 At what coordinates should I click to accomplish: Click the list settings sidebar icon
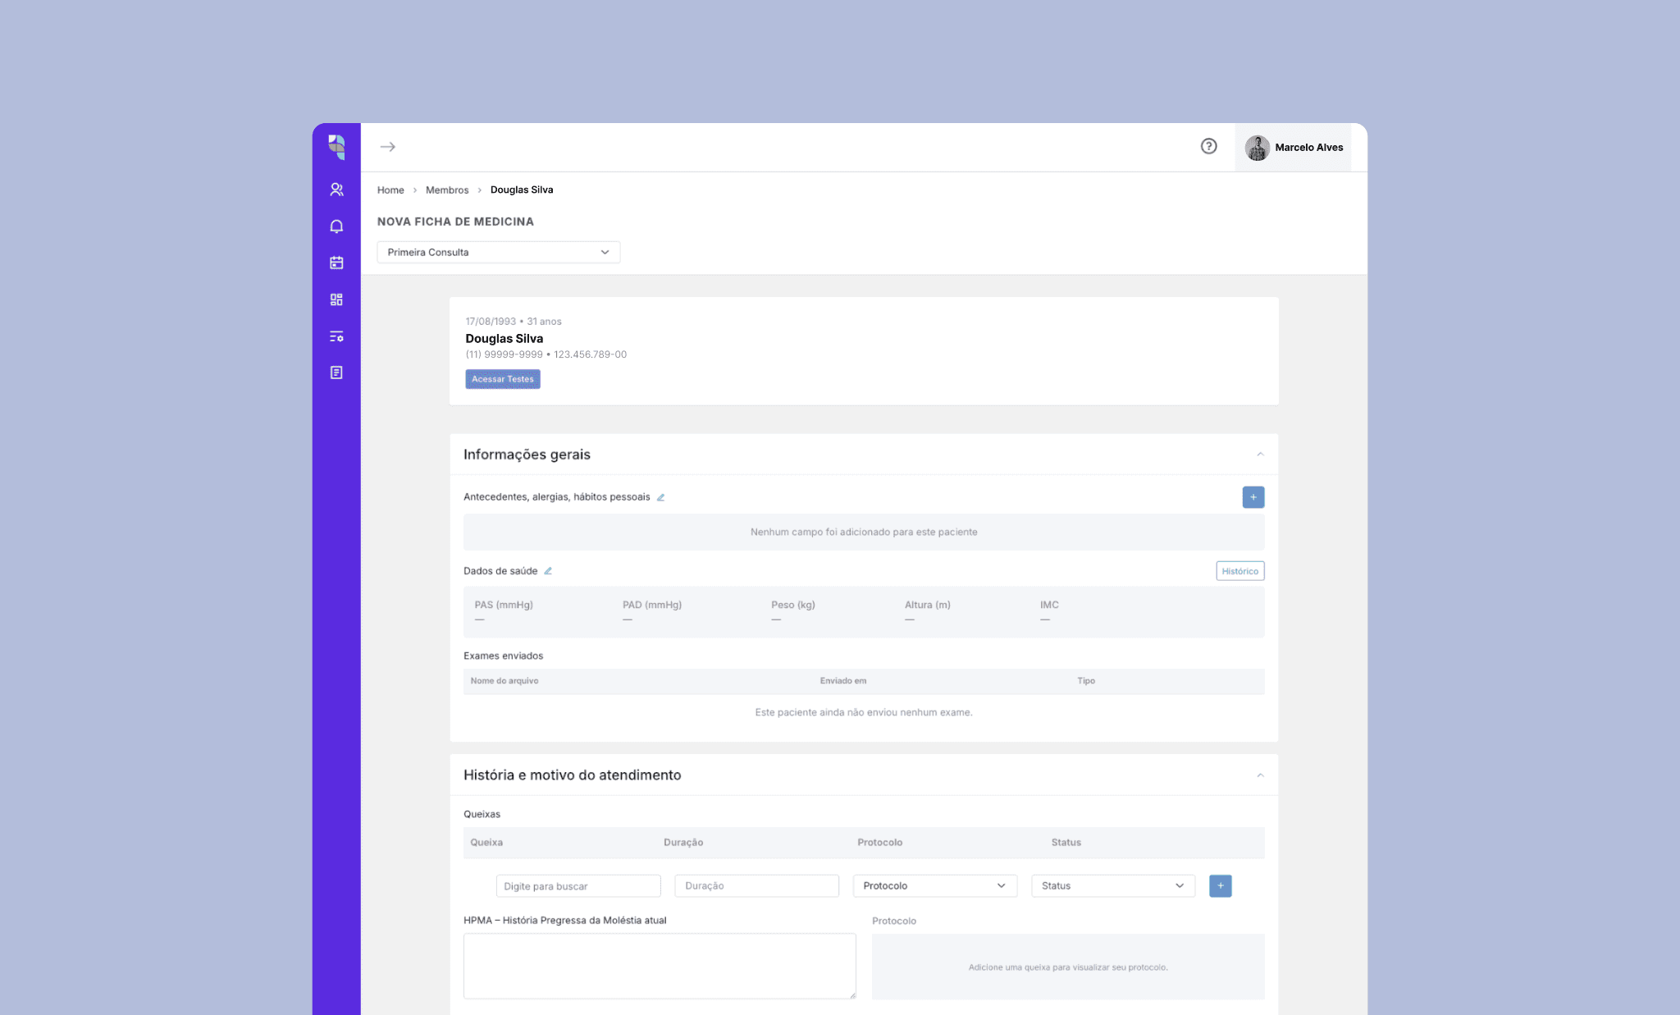[336, 336]
